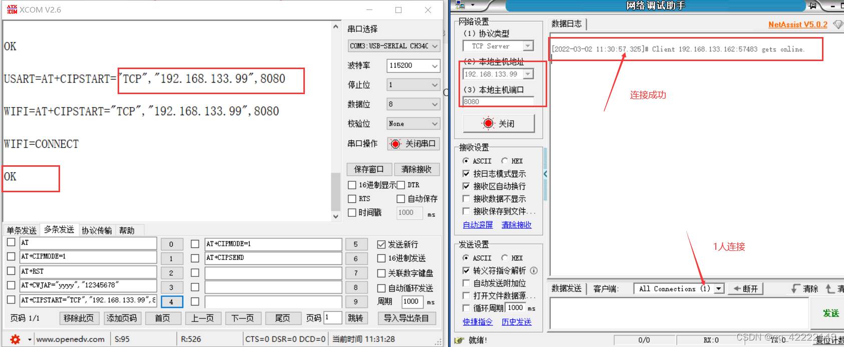Click the NetAssist diamond icon beside version link
844x347 pixels.
click(x=838, y=25)
